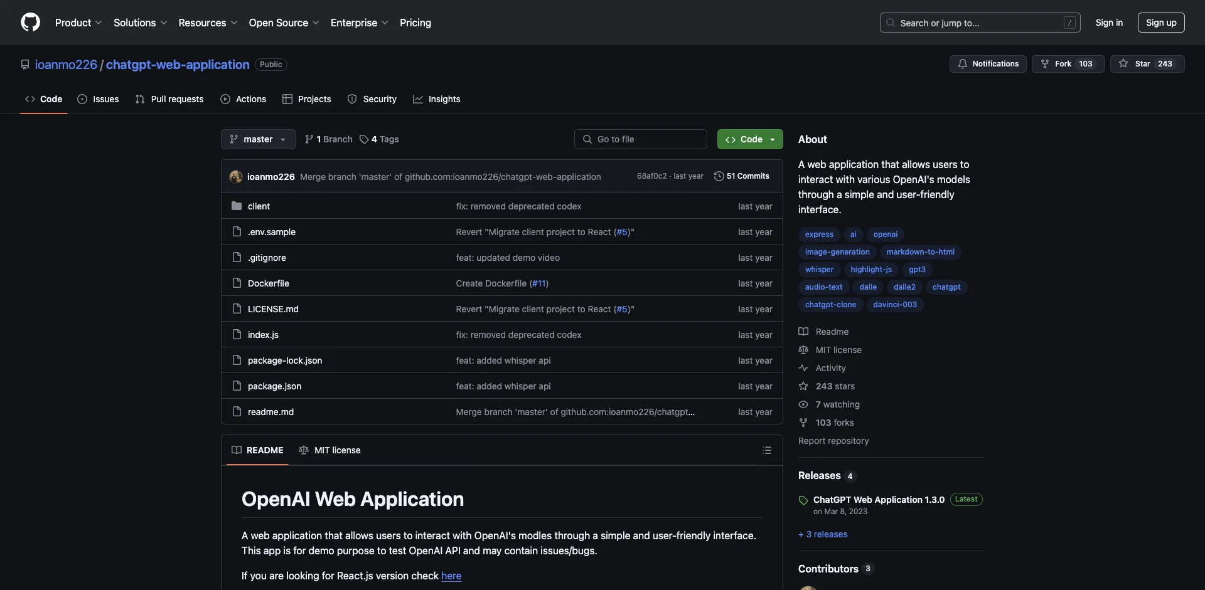Open the Product dropdown menu
Screen dimensions: 1205x590
(x=78, y=23)
